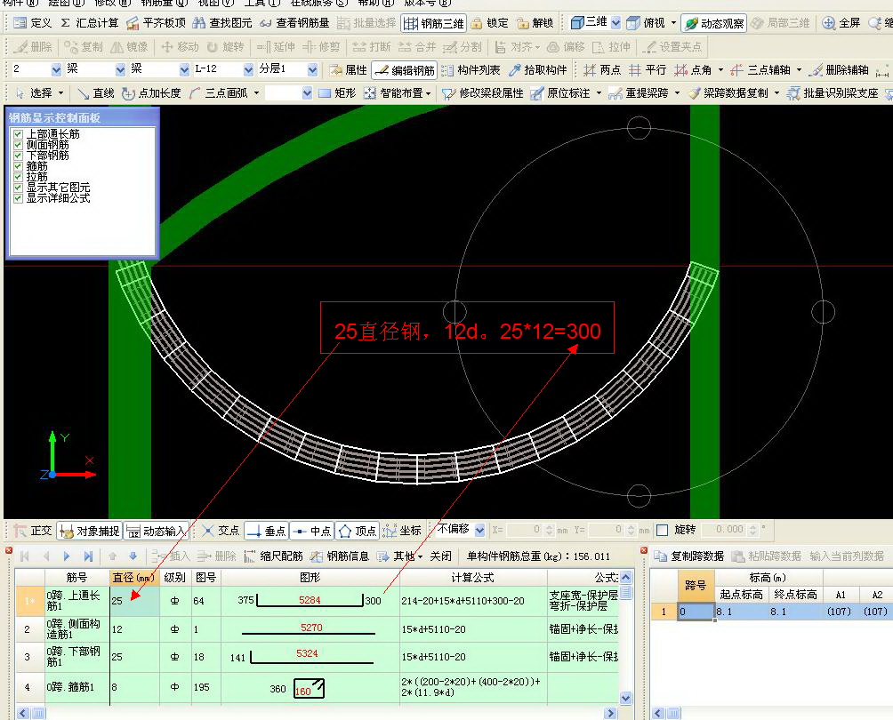
Task: Click the 解锁 unlock icon
Action: [535, 23]
